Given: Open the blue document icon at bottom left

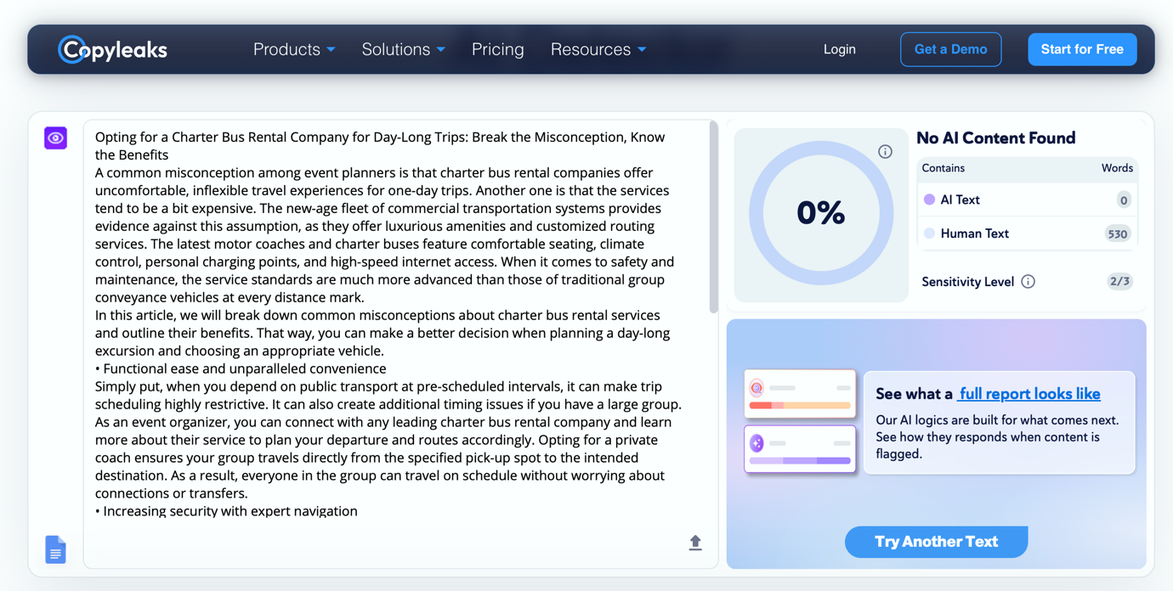Looking at the screenshot, I should (x=55, y=549).
